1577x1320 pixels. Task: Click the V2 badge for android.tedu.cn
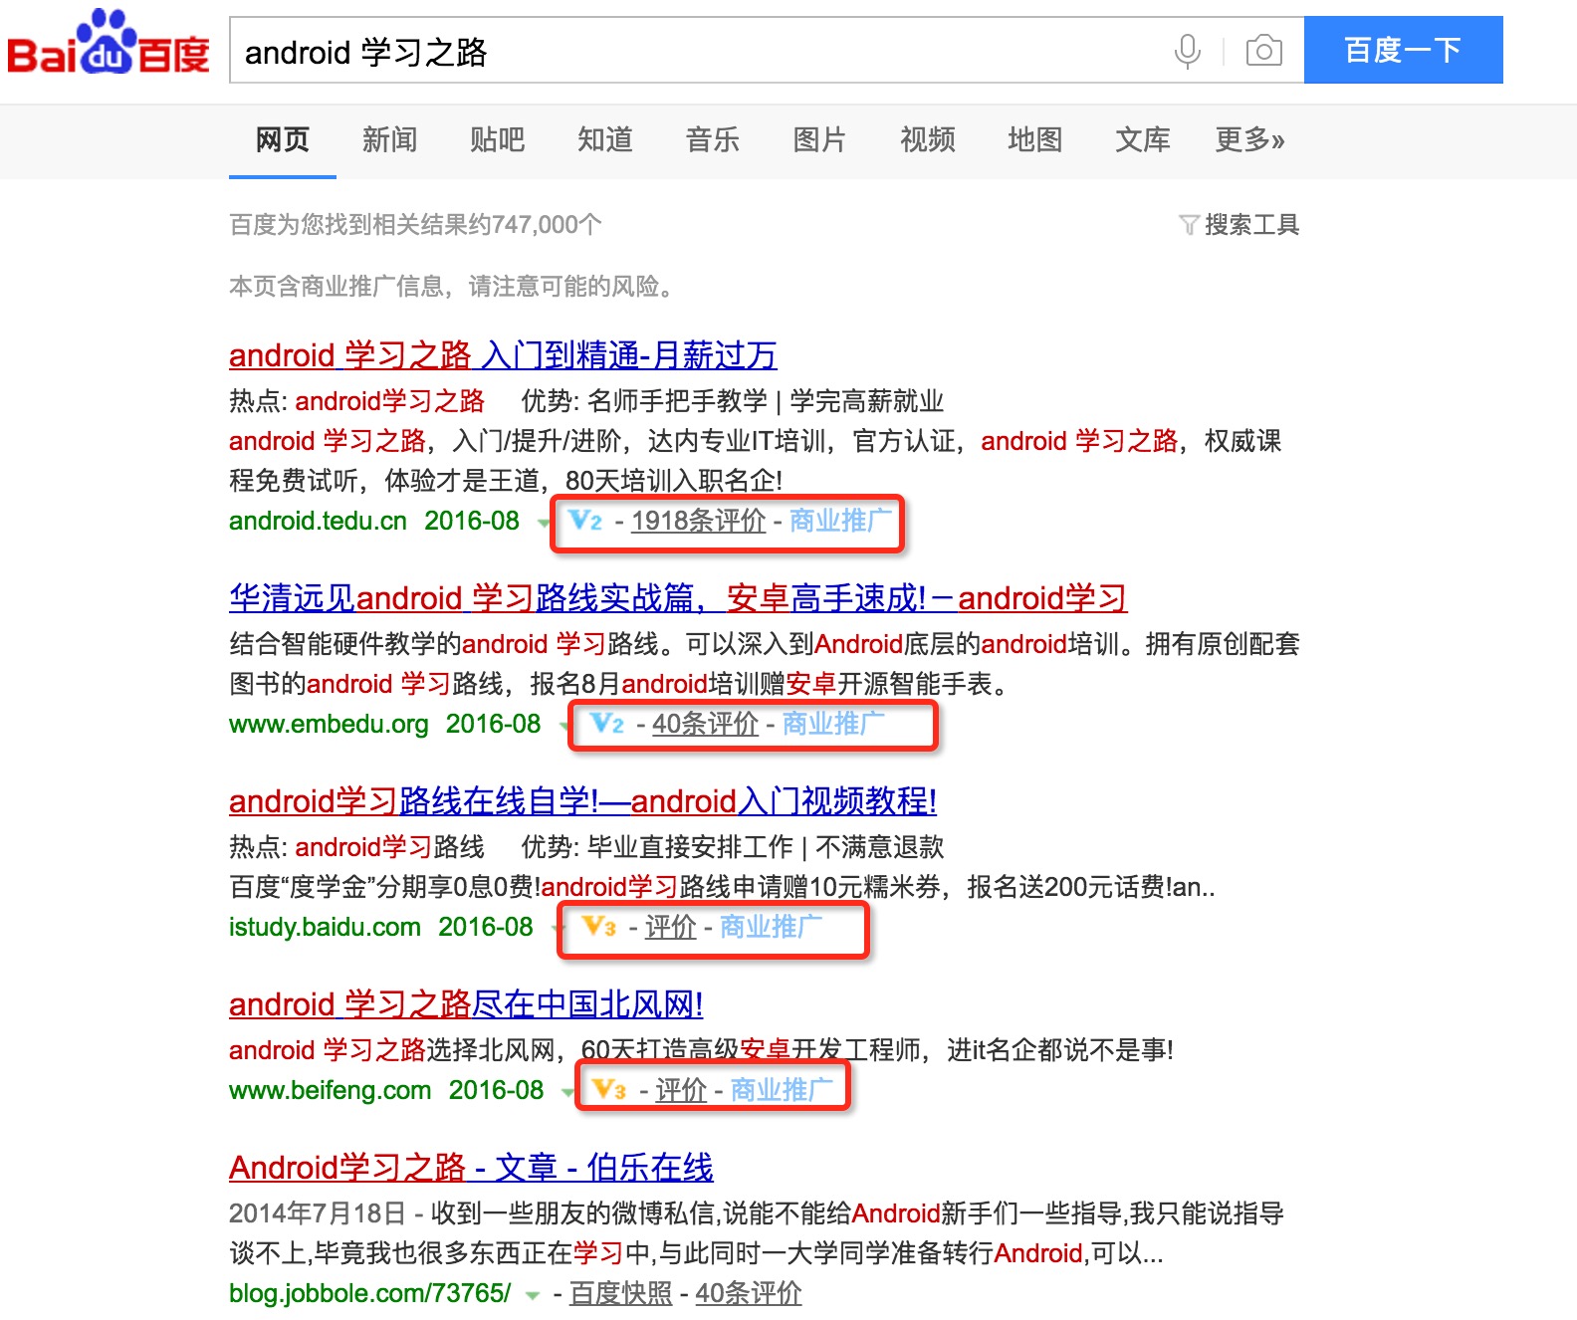tap(585, 521)
